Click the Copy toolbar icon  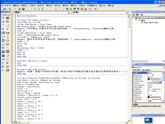(31, 9)
